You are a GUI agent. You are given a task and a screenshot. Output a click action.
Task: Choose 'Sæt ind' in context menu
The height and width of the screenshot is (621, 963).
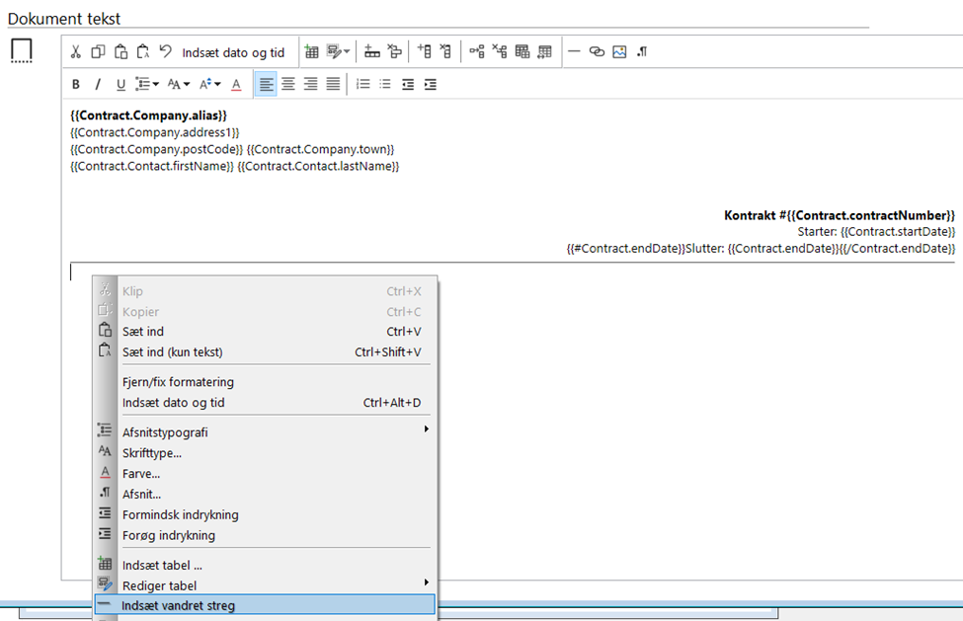(265, 332)
